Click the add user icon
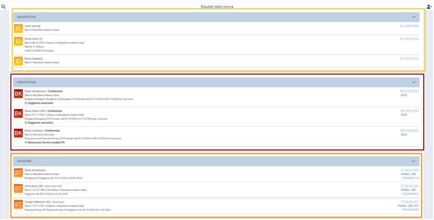 [429, 7]
